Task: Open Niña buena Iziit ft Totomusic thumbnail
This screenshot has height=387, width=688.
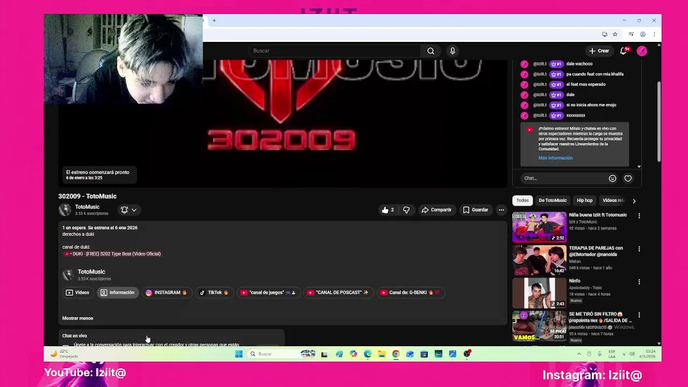Action: pos(539,227)
